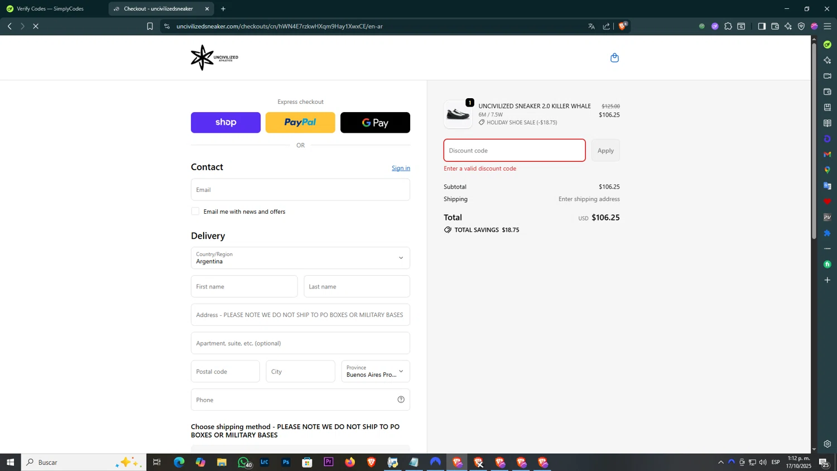Image resolution: width=837 pixels, height=471 pixels.
Task: Focus the Discount code field
Action: [514, 150]
